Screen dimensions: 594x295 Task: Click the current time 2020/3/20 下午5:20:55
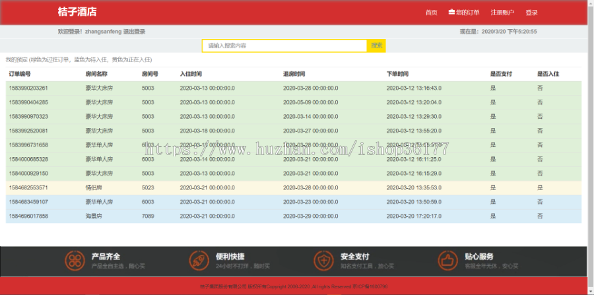[x=509, y=32]
